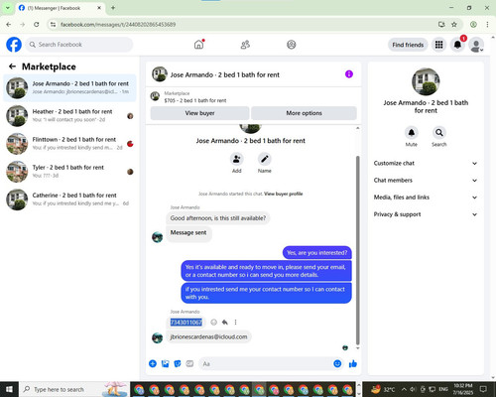Open Flinttown 2 bed 1 bath conversation

tap(69, 143)
